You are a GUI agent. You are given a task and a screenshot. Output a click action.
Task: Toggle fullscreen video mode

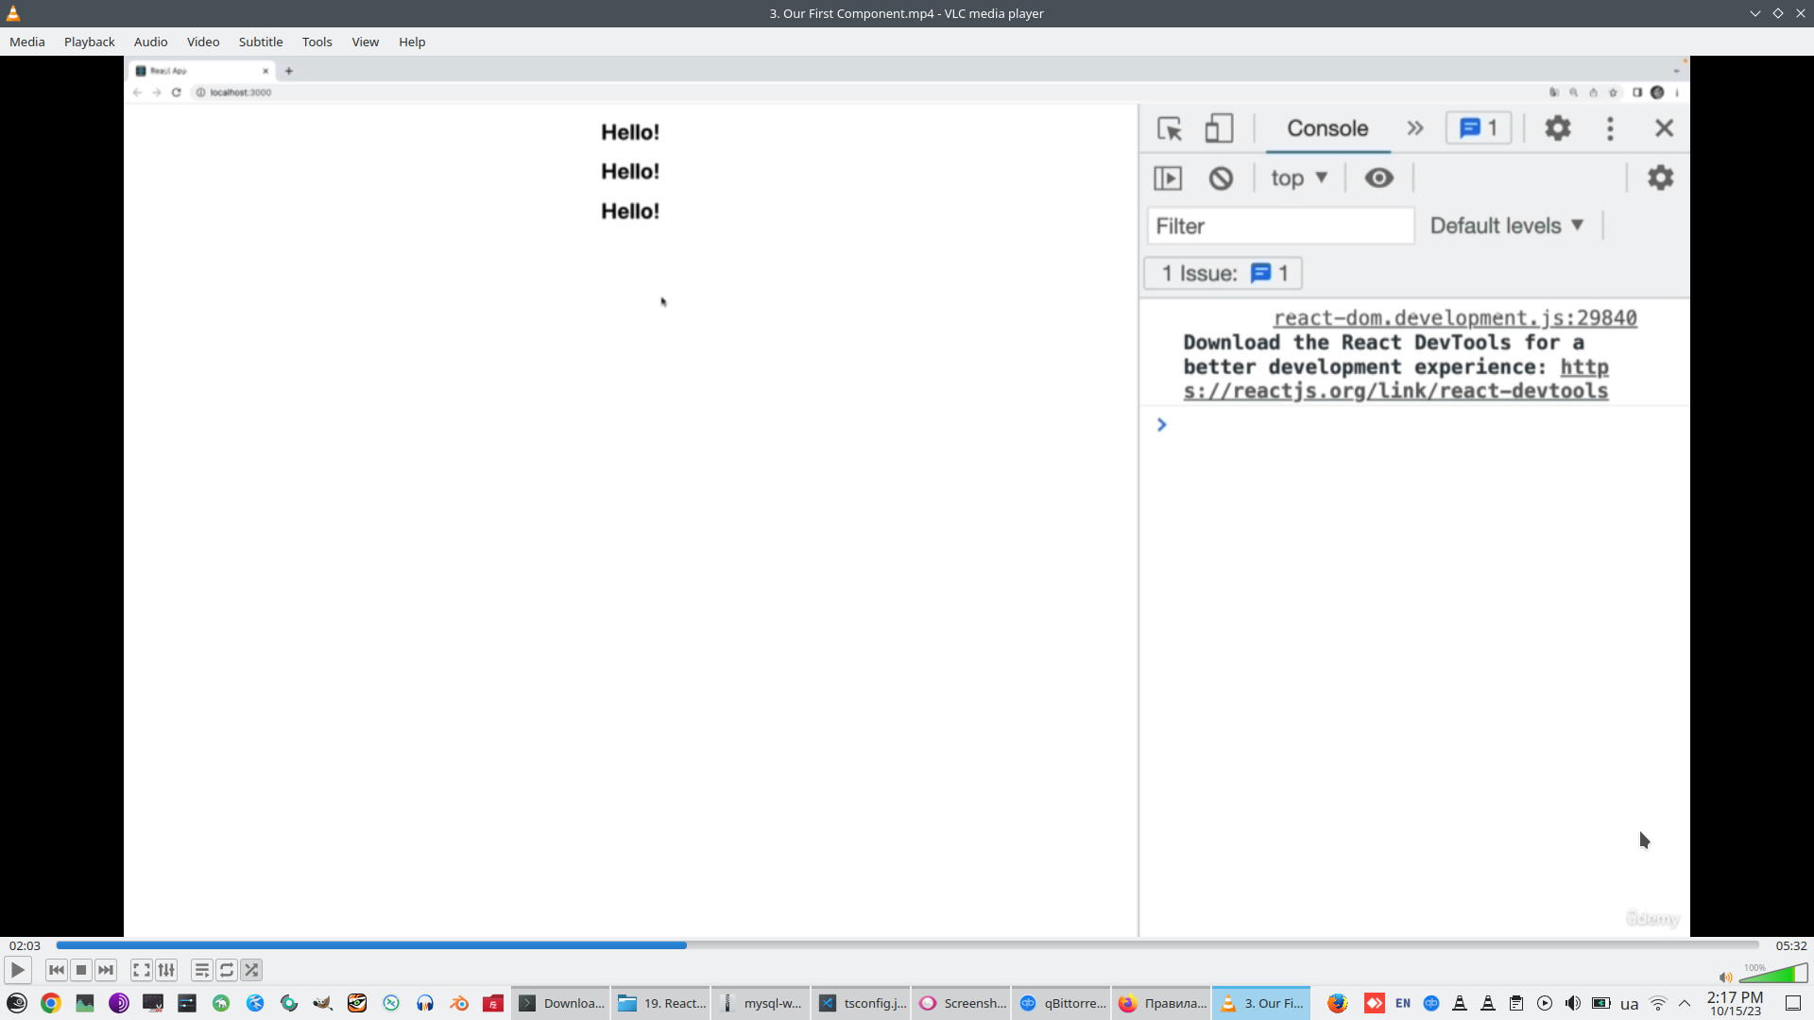coord(142,970)
